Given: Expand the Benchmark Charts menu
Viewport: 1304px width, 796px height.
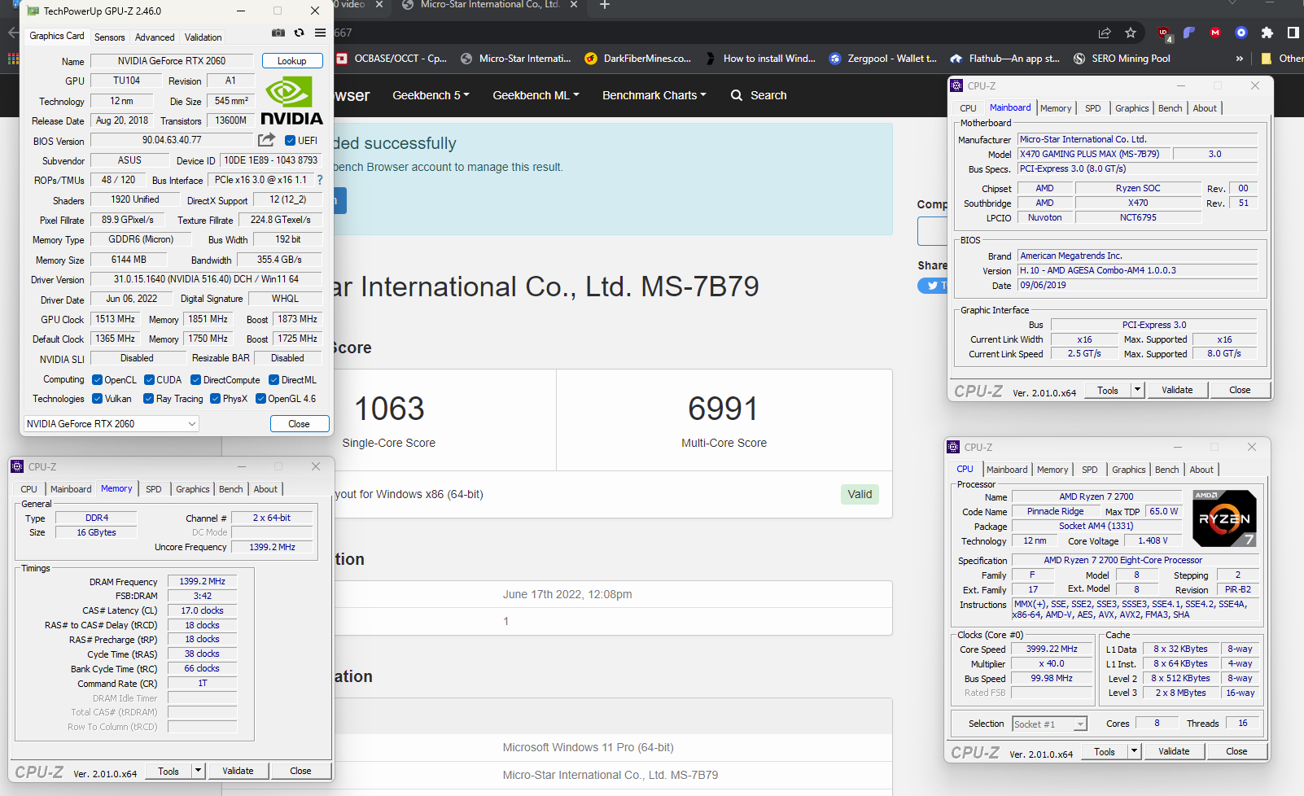Looking at the screenshot, I should [654, 95].
